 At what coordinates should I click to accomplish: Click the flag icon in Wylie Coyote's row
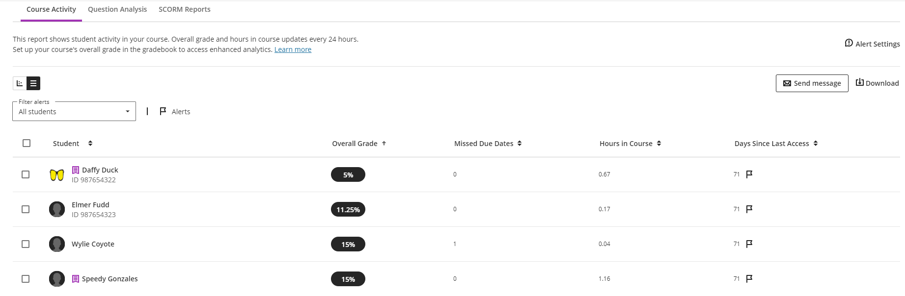point(749,244)
